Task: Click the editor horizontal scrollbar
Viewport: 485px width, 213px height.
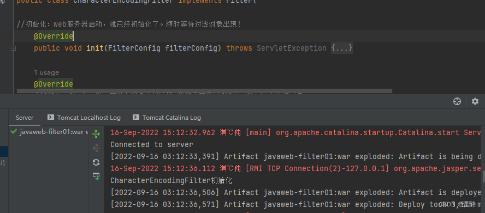Action: (x=204, y=92)
